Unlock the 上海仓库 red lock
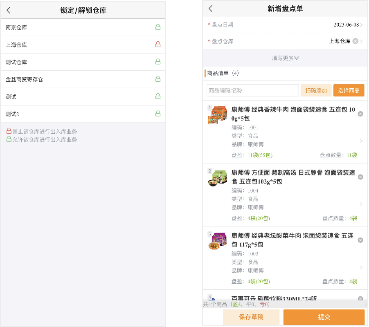The width and height of the screenshot is (369, 327). (158, 44)
